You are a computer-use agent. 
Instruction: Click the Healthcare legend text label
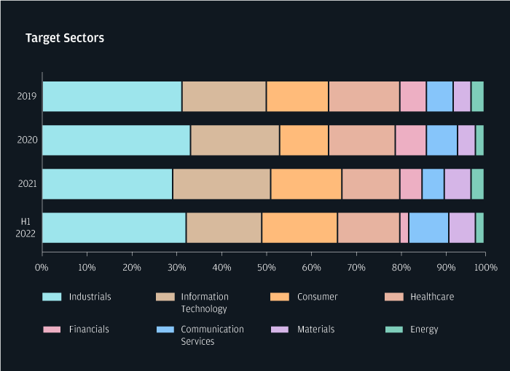click(432, 297)
